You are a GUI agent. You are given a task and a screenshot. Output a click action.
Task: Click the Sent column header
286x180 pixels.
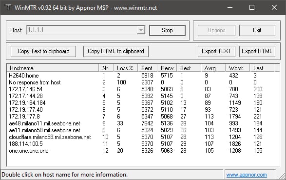(147, 68)
